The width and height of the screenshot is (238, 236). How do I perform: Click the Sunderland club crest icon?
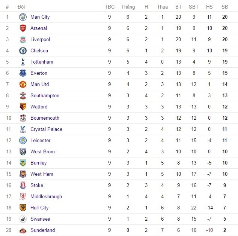pyautogui.click(x=23, y=230)
